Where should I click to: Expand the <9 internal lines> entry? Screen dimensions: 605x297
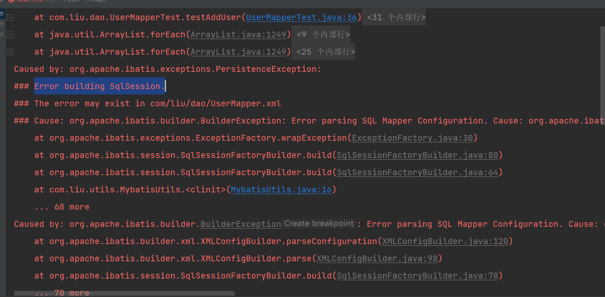point(323,34)
